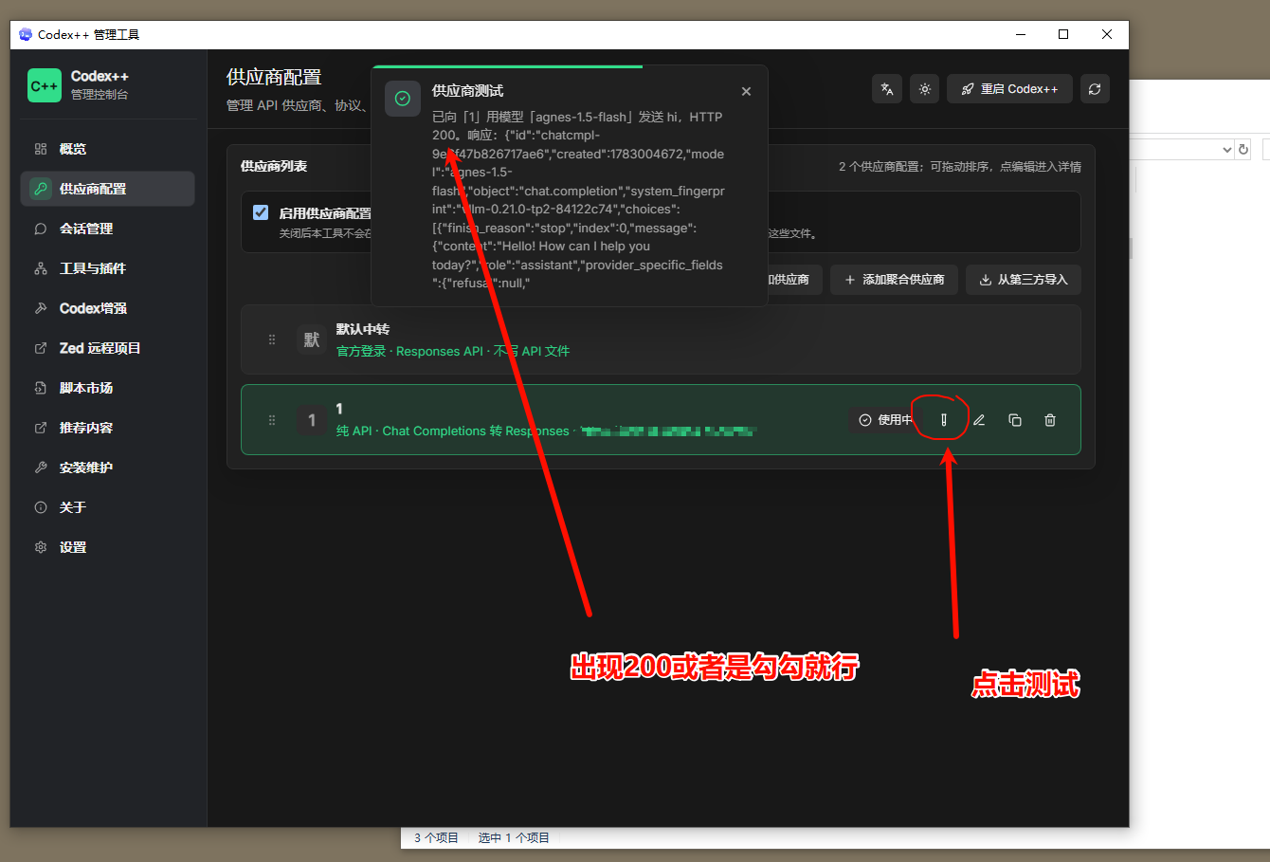Image resolution: width=1270 pixels, height=862 pixels.
Task: Click the 使用中 status button
Action: (x=886, y=420)
